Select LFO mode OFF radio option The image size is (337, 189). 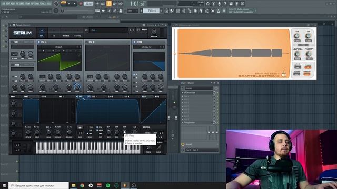tap(88, 133)
